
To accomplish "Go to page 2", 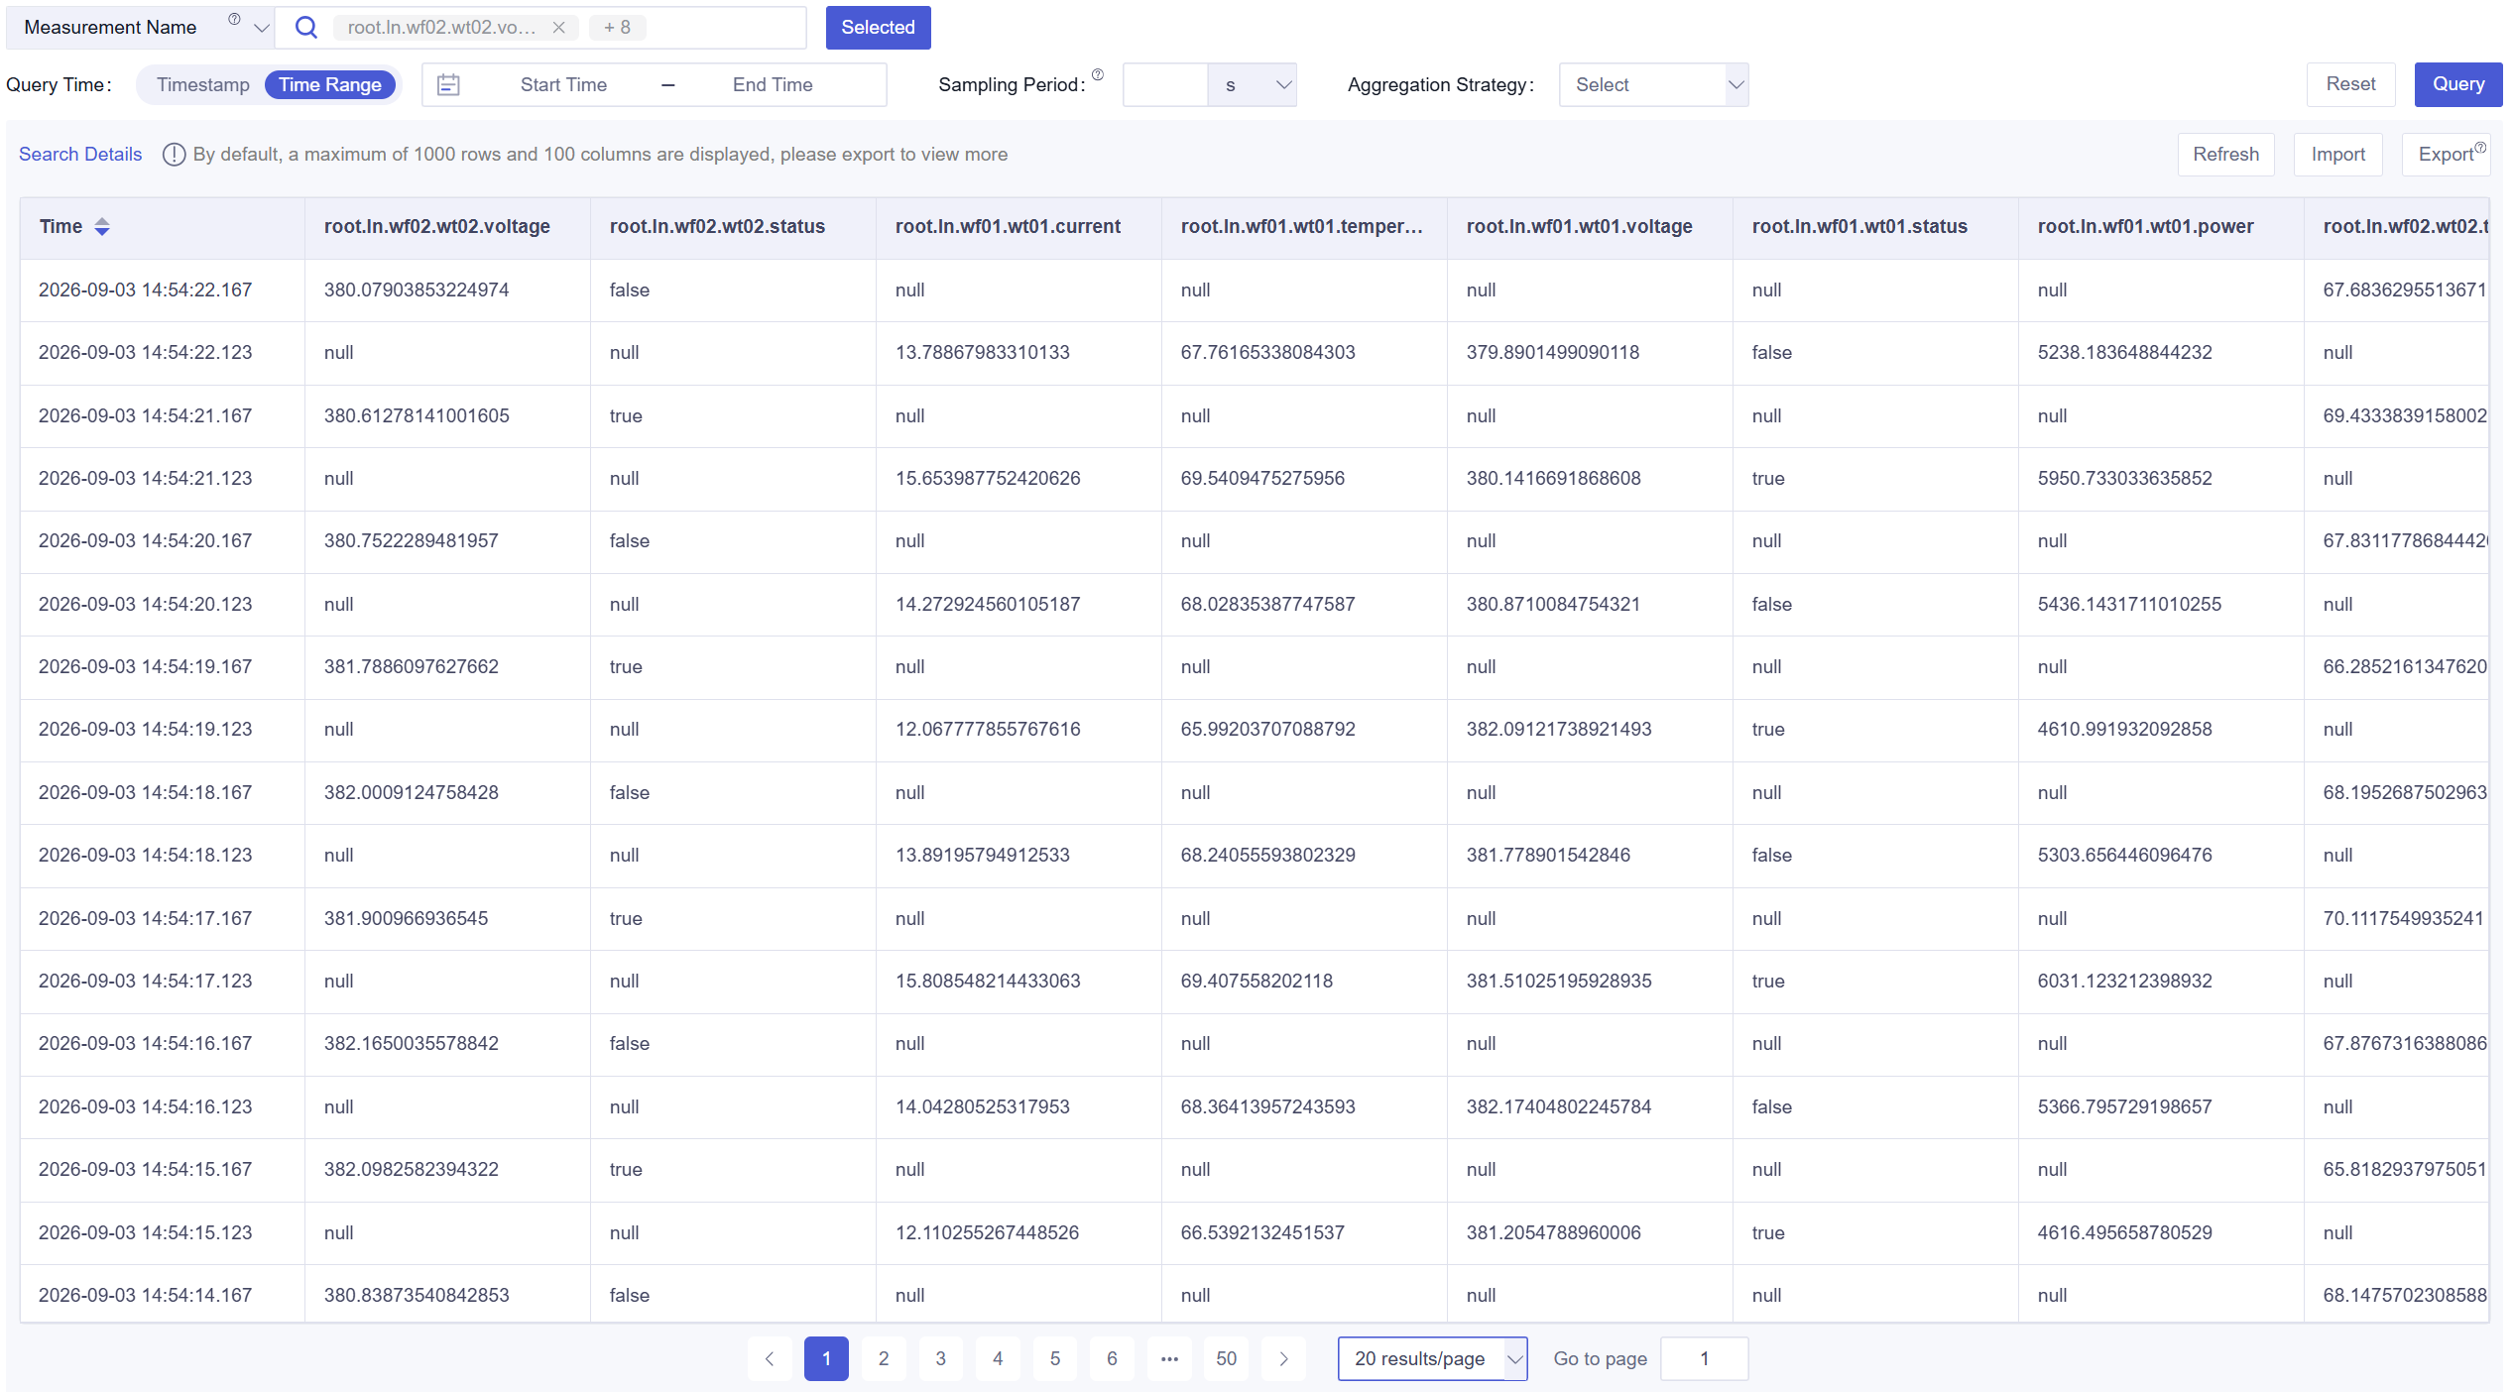I will point(884,1359).
